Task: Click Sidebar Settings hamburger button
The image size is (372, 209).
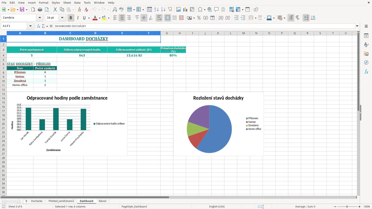Action: 366,26
